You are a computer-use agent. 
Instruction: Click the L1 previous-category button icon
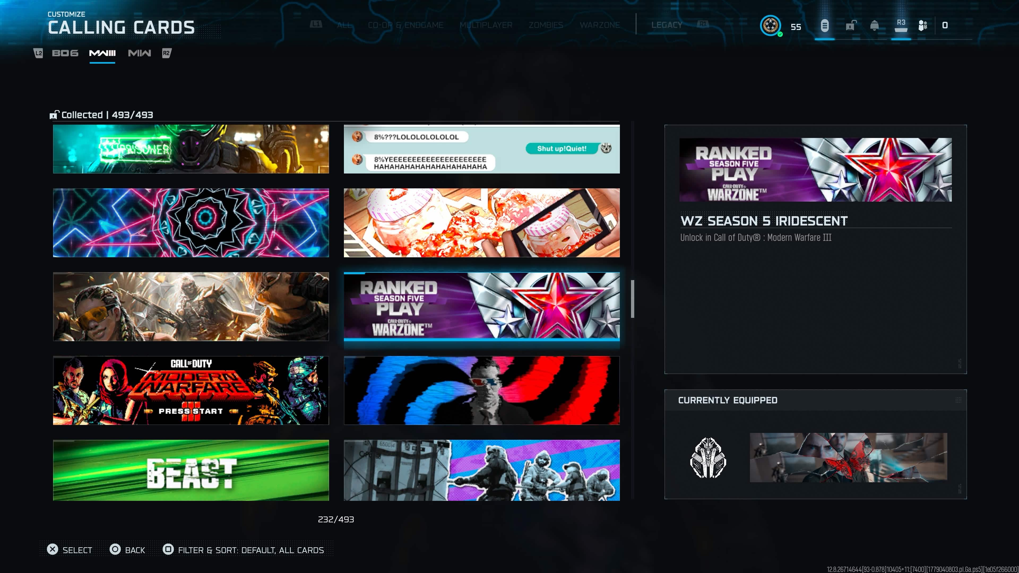(x=316, y=24)
